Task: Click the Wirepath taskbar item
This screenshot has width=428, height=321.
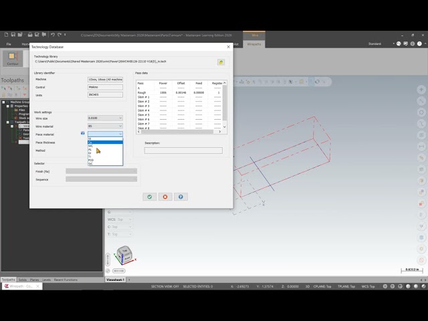Action: point(22,286)
